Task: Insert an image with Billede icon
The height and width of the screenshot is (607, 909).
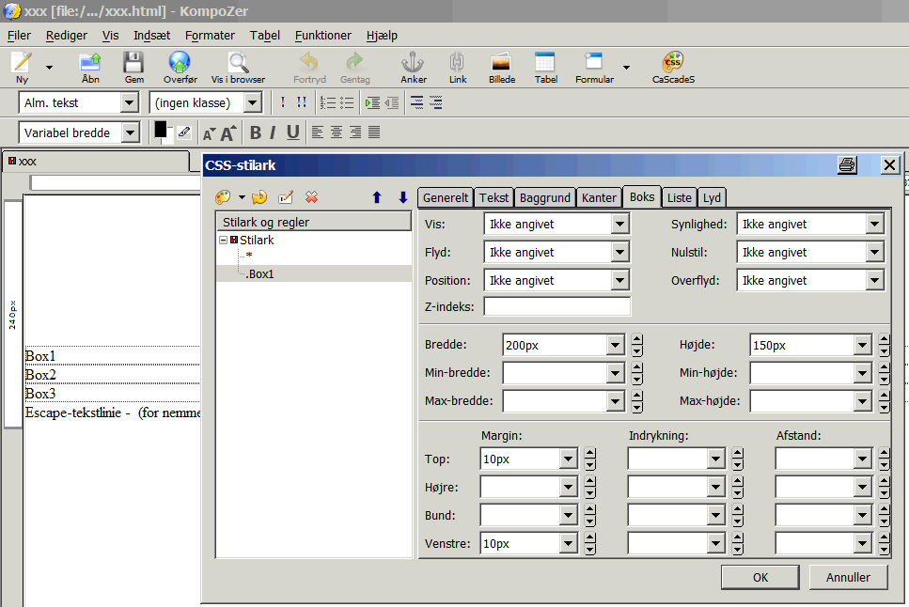Action: tap(501, 64)
